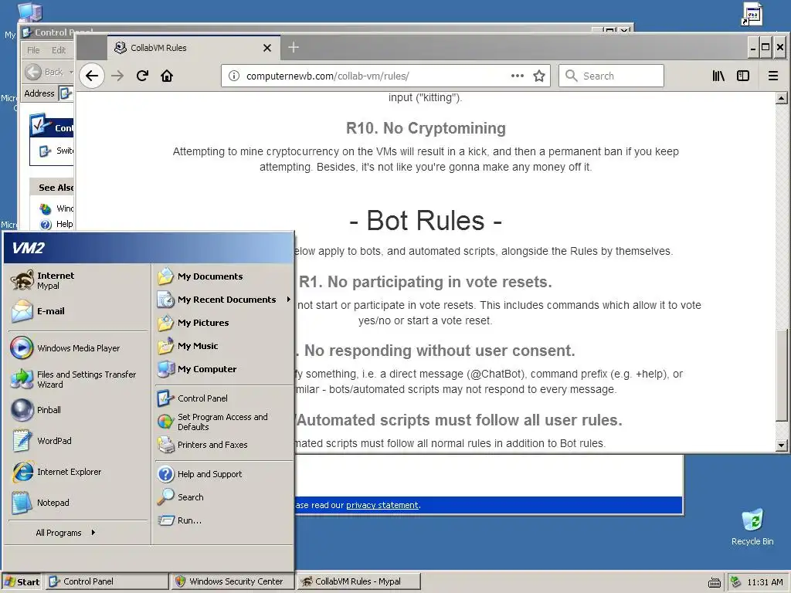Toggle browser sidebar icon
791x593 pixels.
coord(743,76)
